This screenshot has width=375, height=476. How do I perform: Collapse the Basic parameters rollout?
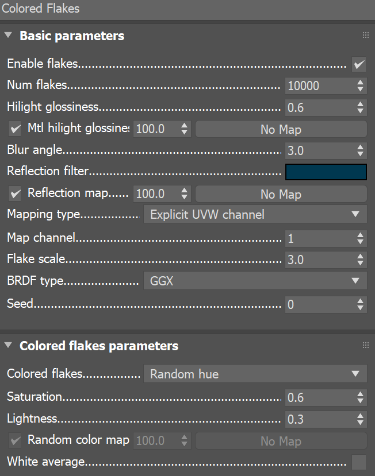[7, 35]
